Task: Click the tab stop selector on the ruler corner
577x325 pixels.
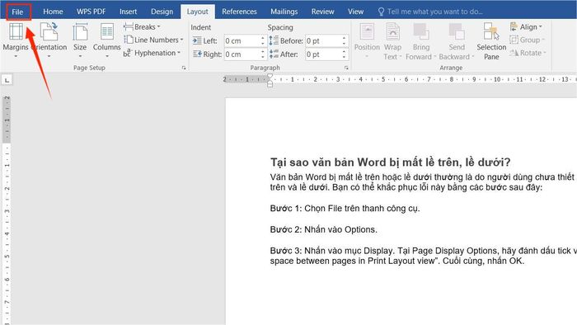Action: (7, 80)
